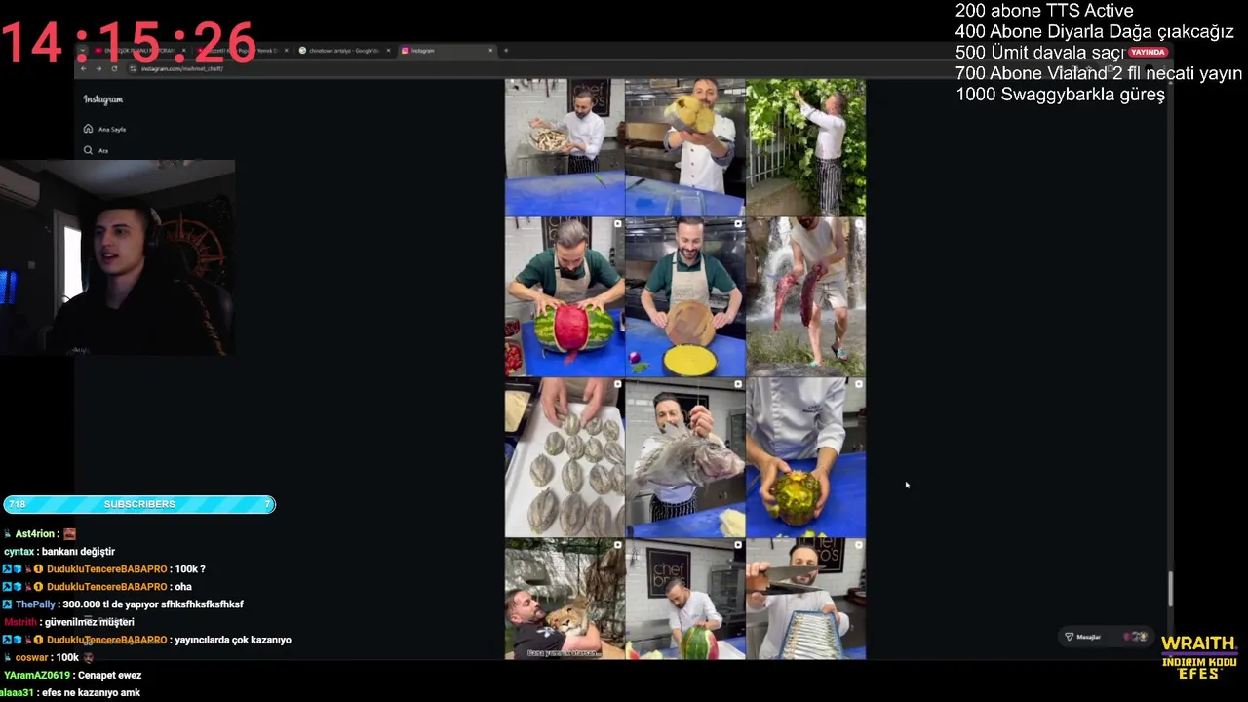The height and width of the screenshot is (702, 1248).
Task: Open post of chef holding large fish
Action: click(x=685, y=458)
